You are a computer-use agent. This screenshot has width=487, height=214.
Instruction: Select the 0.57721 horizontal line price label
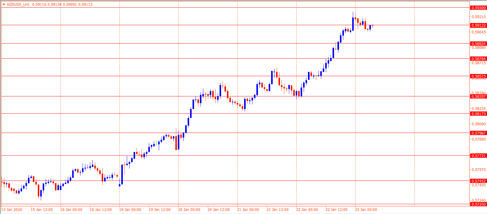(478, 156)
